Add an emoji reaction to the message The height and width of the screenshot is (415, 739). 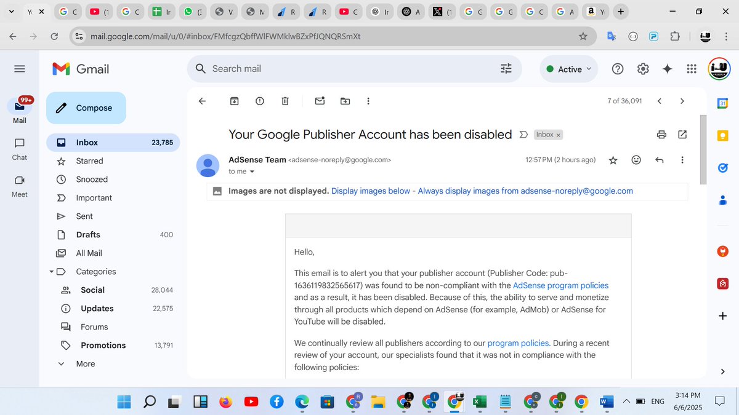(636, 160)
